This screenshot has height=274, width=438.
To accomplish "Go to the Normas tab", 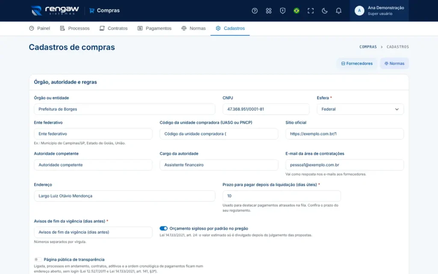I will coord(194,28).
